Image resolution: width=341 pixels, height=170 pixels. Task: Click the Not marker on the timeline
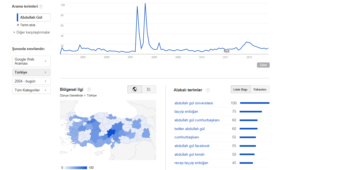(x=227, y=51)
